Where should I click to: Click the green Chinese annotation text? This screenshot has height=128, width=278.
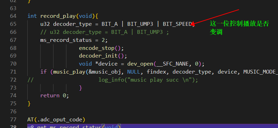tap(239, 28)
